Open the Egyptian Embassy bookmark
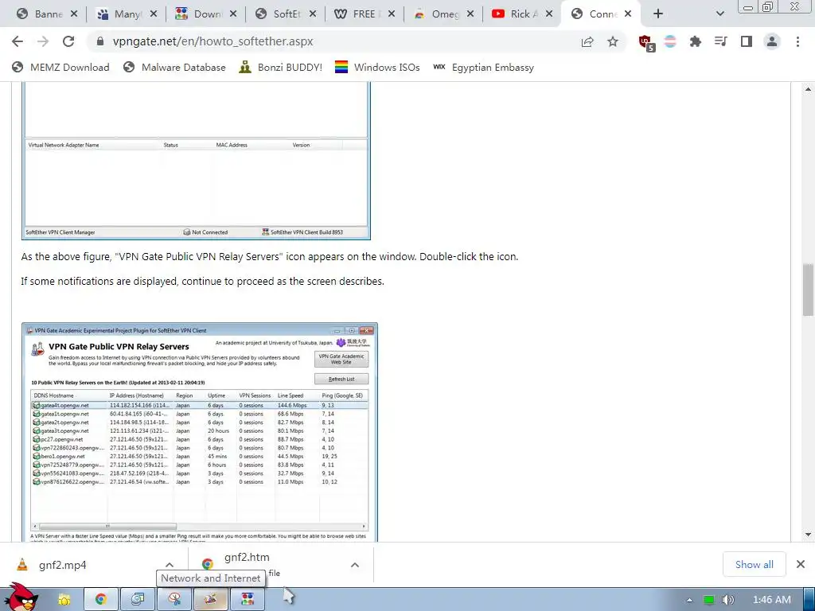The width and height of the screenshot is (815, 611). point(483,68)
